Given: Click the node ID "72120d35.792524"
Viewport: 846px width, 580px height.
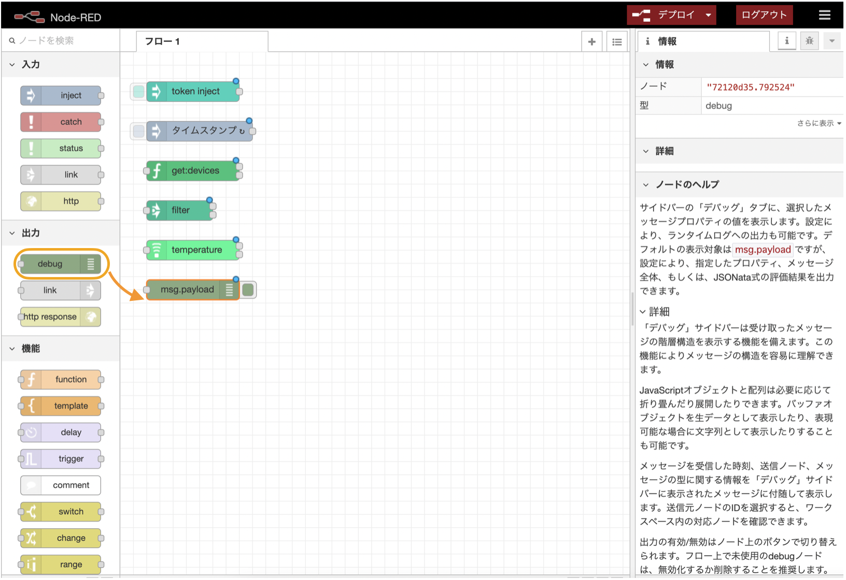Looking at the screenshot, I should pyautogui.click(x=750, y=87).
